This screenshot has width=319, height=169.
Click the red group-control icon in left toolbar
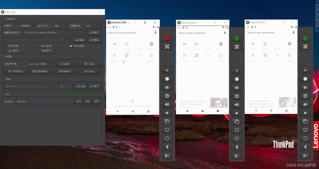tap(167, 38)
